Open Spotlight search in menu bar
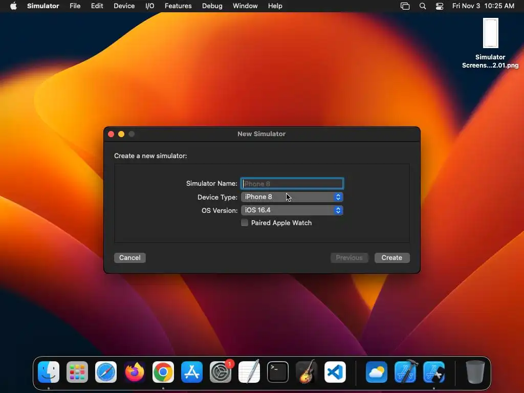Screen dimensions: 524x393 422,6
